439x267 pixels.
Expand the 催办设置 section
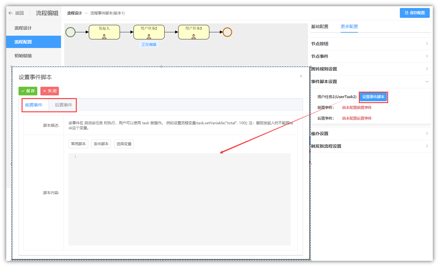tap(371, 133)
